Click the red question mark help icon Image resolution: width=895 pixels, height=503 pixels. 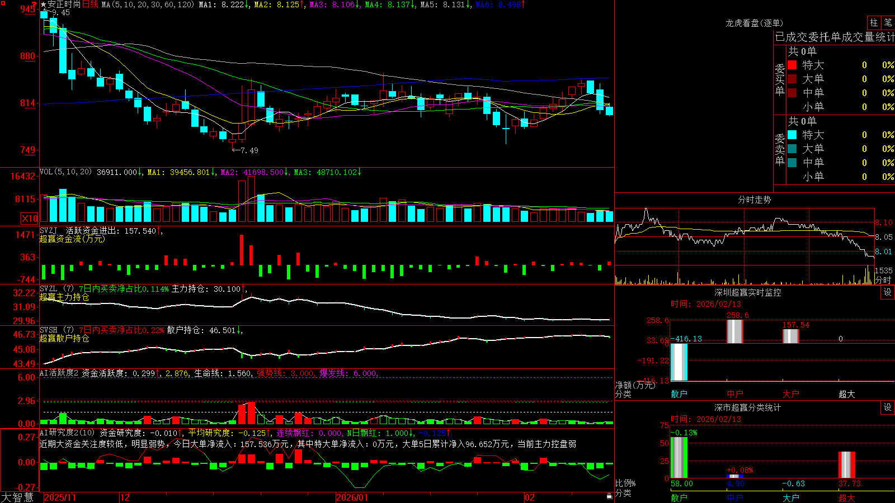coord(35,4)
